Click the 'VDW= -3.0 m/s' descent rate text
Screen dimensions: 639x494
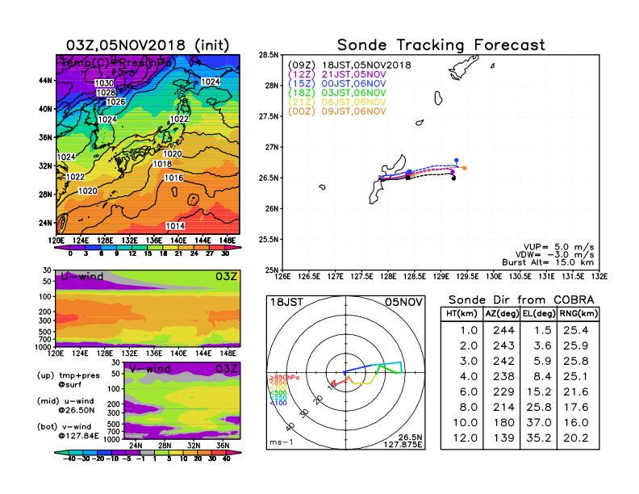click(x=554, y=255)
